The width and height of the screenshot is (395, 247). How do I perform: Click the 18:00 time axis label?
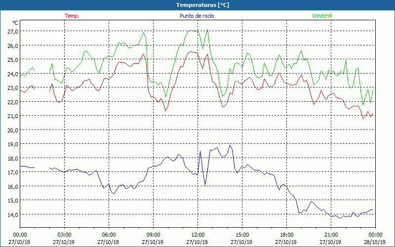click(x=287, y=235)
